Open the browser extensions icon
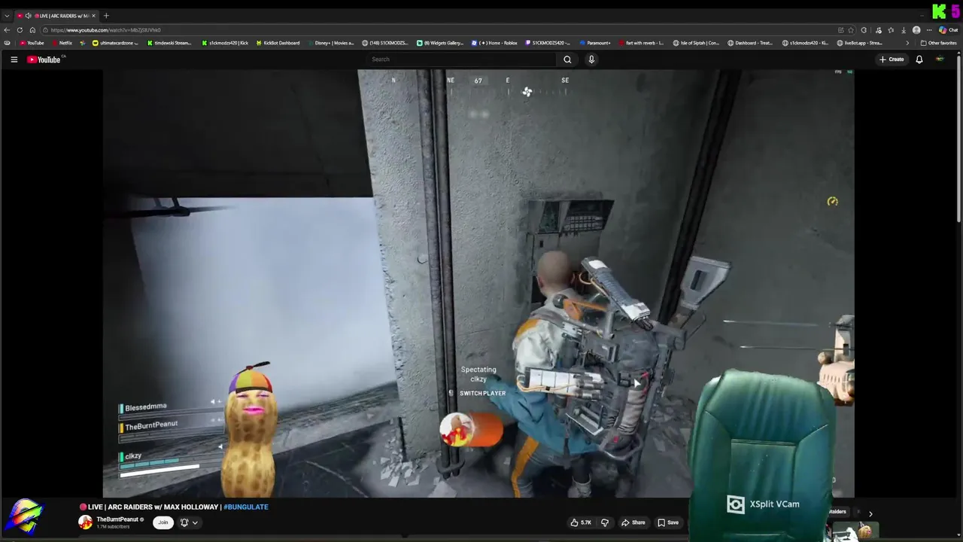Image resolution: width=963 pixels, height=542 pixels. (x=864, y=30)
